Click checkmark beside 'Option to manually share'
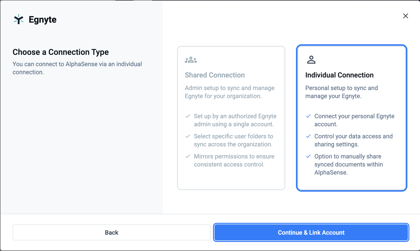The height and width of the screenshot is (251, 420). 308,156
